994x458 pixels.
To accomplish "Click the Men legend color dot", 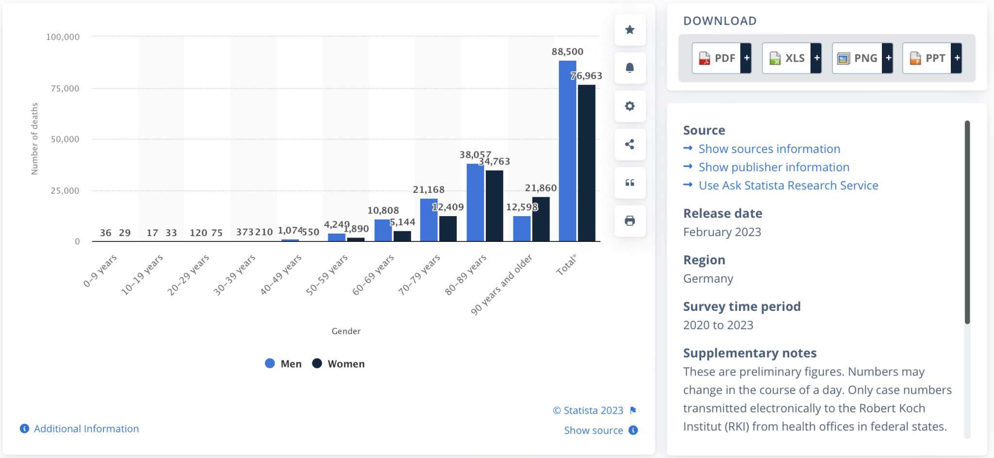I will (270, 363).
